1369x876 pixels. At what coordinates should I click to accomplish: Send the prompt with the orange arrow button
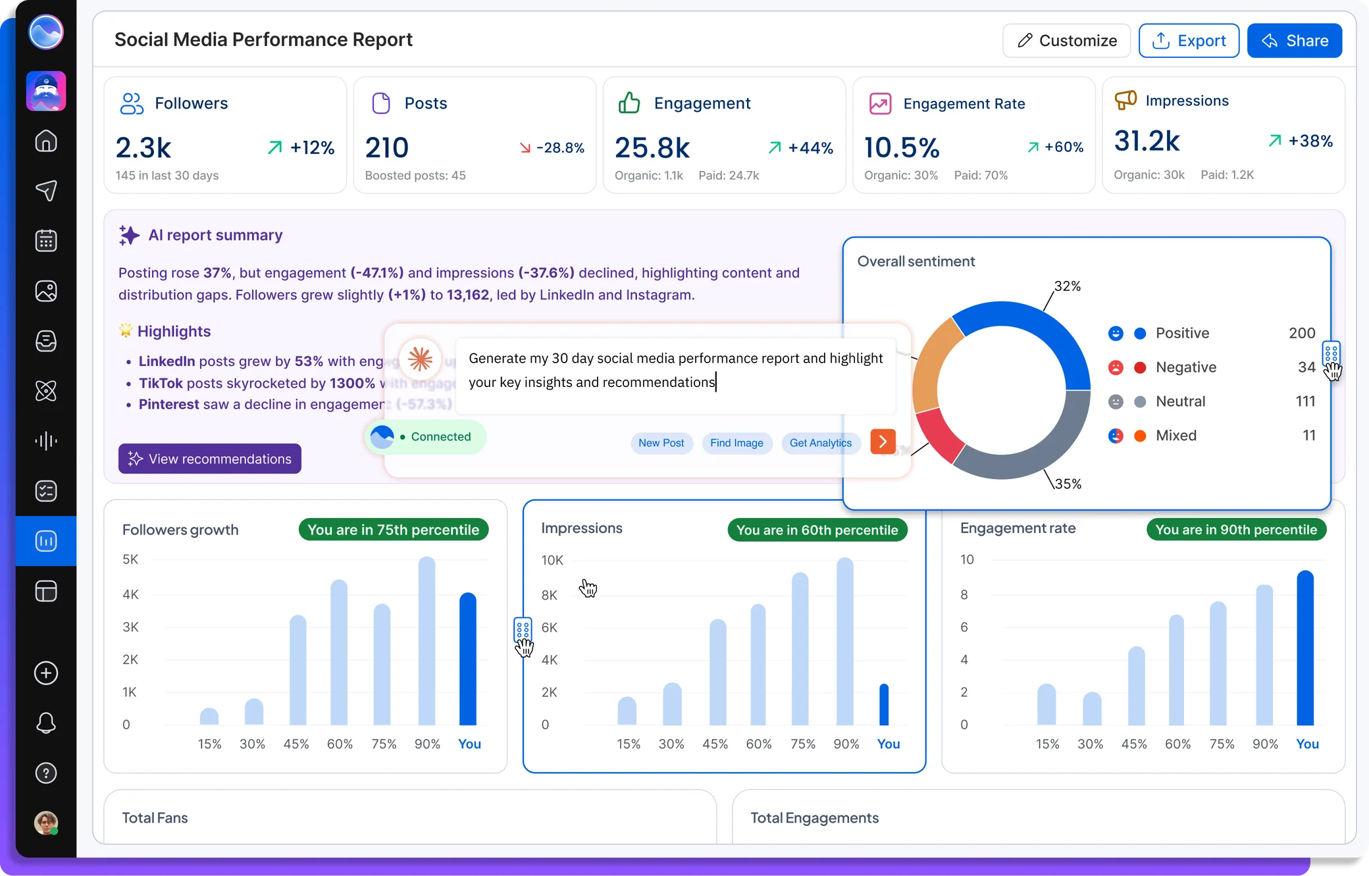tap(883, 442)
